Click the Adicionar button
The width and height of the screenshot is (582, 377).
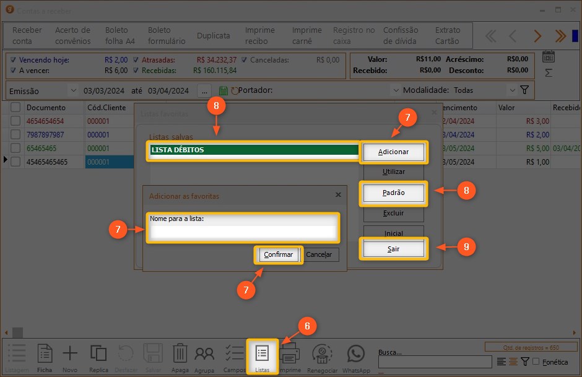click(x=393, y=152)
